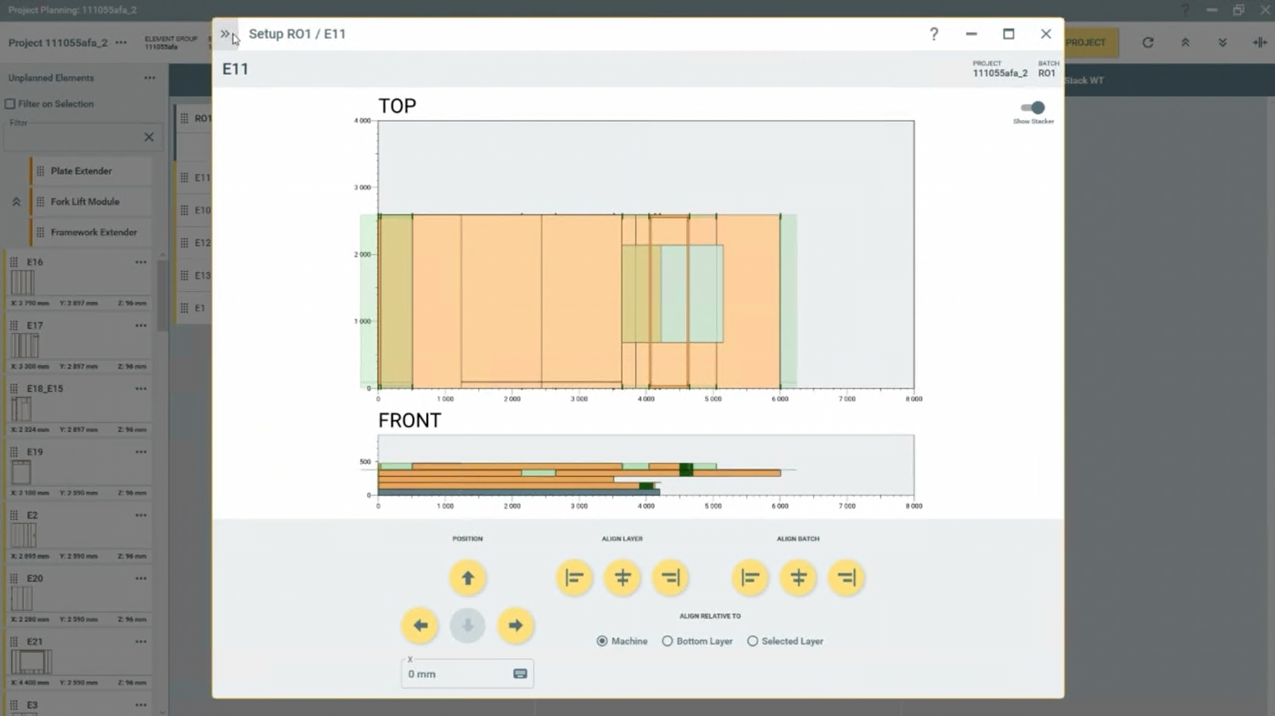Clear the filter with the X icon
Image resolution: width=1275 pixels, height=716 pixels.
tap(149, 137)
